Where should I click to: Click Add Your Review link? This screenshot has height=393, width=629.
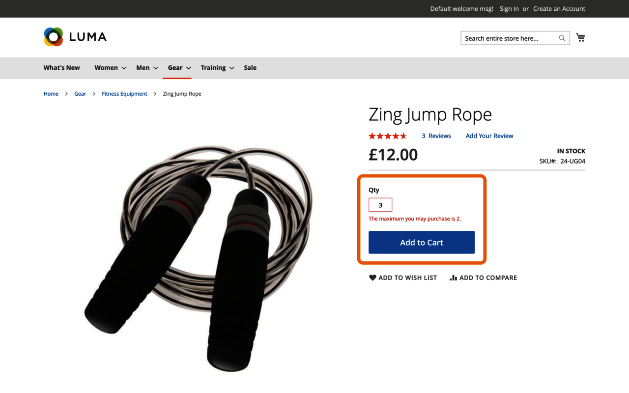(489, 136)
